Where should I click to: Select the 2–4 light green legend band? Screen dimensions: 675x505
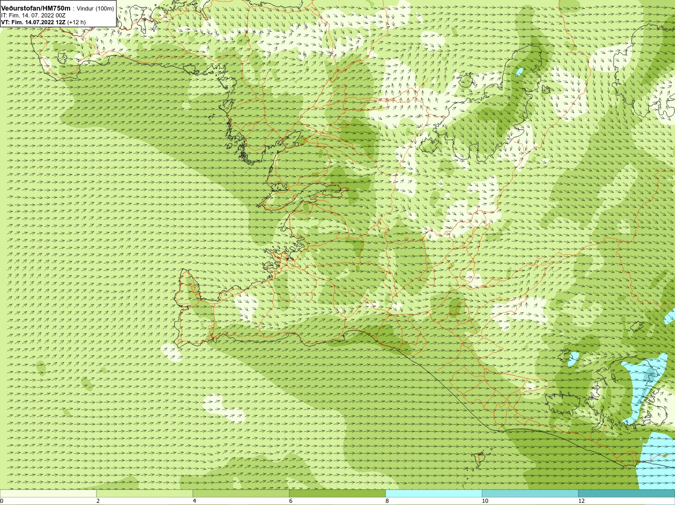click(x=144, y=493)
